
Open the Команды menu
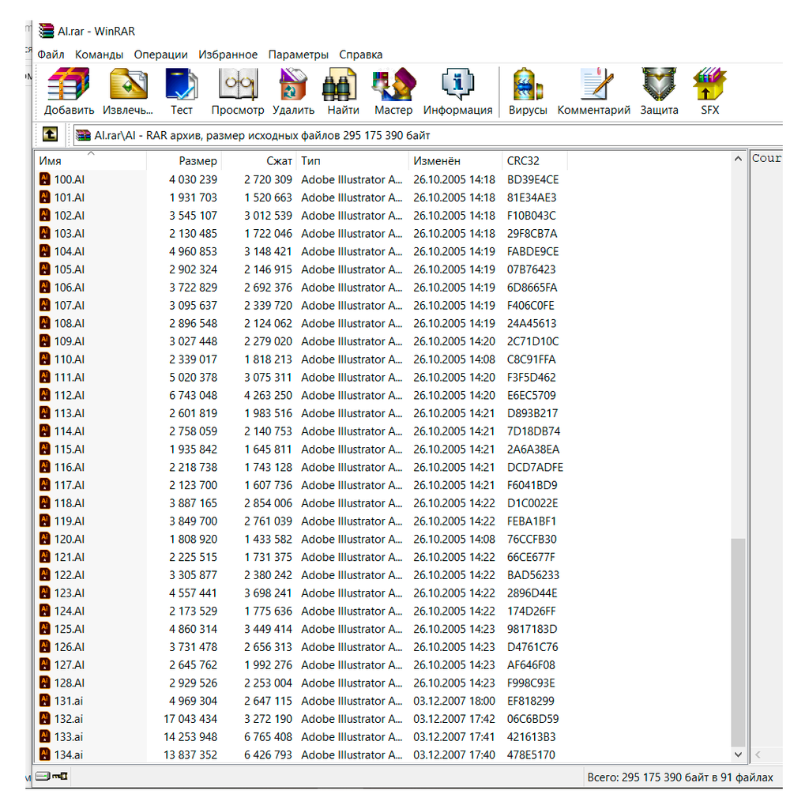tap(99, 55)
